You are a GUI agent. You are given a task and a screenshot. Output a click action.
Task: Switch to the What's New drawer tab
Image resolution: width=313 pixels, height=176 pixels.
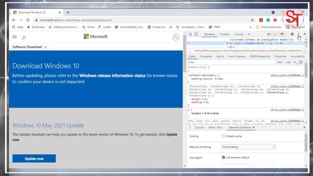(x=215, y=127)
